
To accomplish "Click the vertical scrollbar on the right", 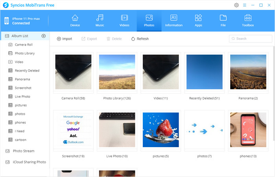I will (x=274, y=94).
